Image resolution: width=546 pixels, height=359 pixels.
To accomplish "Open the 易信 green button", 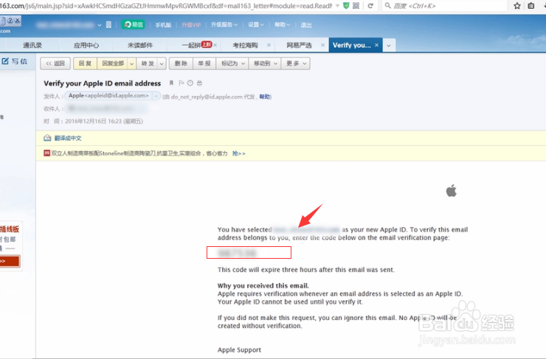I will pyautogui.click(x=134, y=25).
